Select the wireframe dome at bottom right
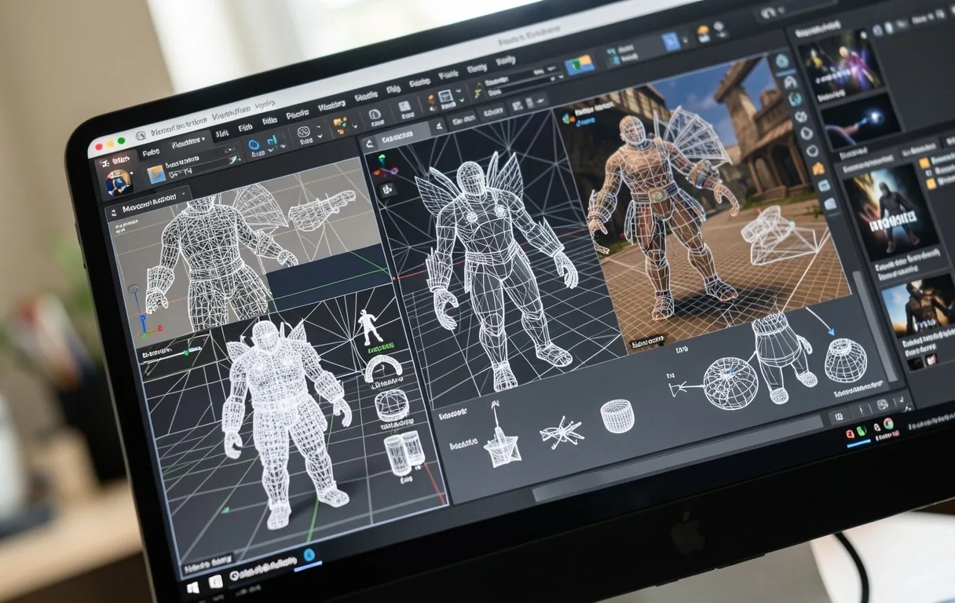955x603 pixels. tap(845, 360)
